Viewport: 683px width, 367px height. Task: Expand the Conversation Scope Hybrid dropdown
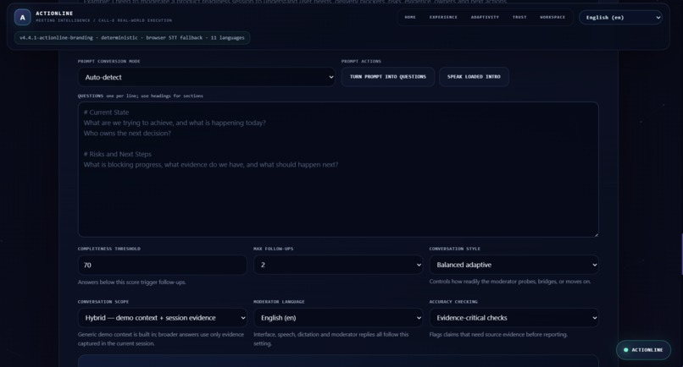(x=162, y=318)
